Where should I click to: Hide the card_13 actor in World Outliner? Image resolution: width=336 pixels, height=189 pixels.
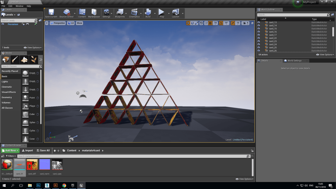point(259,22)
